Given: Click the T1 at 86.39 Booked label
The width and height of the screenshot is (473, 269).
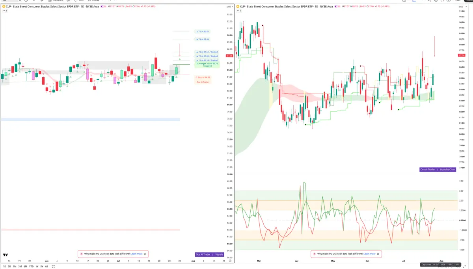Looking at the screenshot, I should tap(207, 60).
